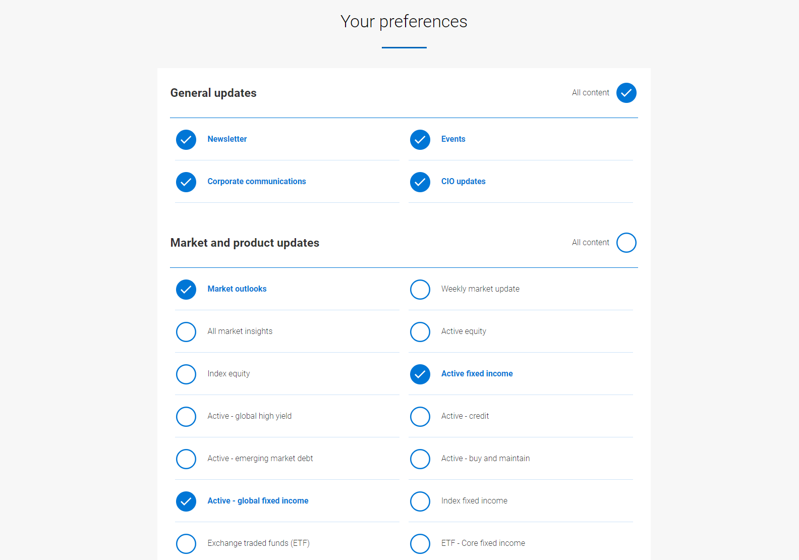Toggle Corporate communications checkbox off
This screenshot has width=799, height=560.
(x=186, y=182)
